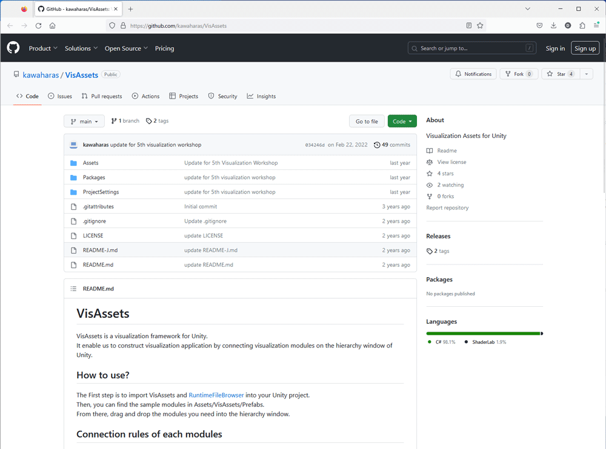Click the Sign in link

pyautogui.click(x=555, y=48)
